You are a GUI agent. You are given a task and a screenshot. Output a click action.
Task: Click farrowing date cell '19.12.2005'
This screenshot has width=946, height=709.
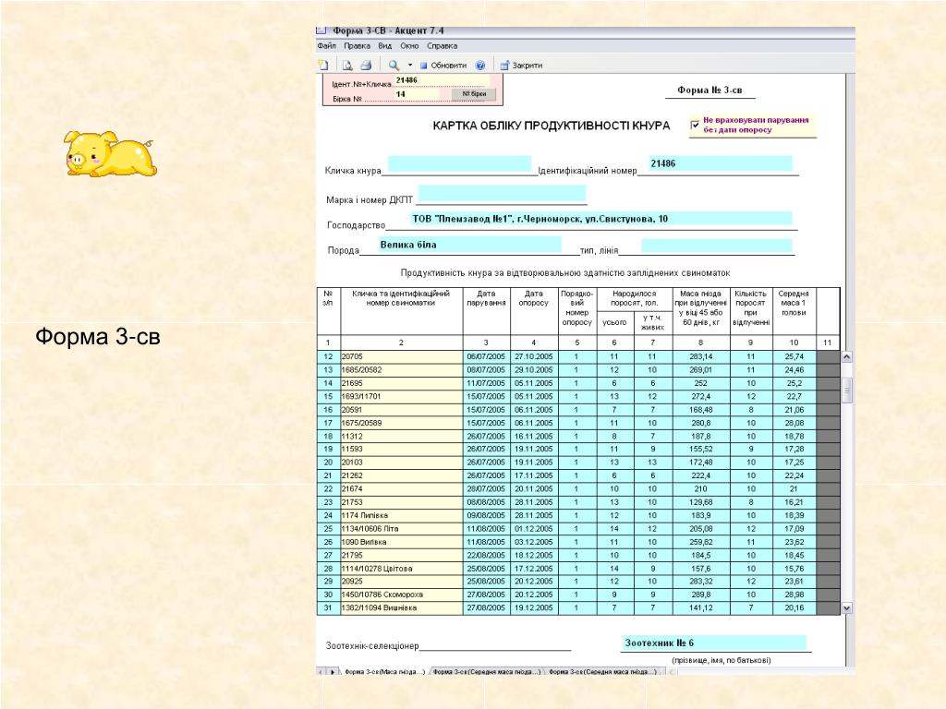(x=534, y=607)
